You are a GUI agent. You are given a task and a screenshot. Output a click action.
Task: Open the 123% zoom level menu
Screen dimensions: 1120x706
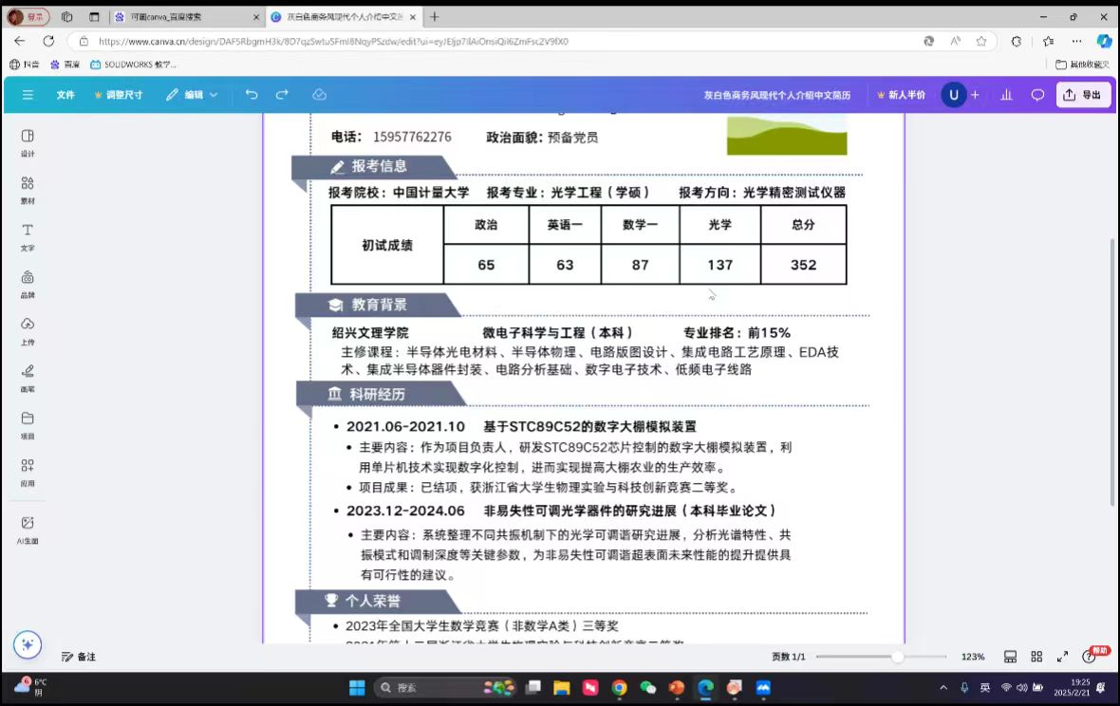[x=973, y=657]
